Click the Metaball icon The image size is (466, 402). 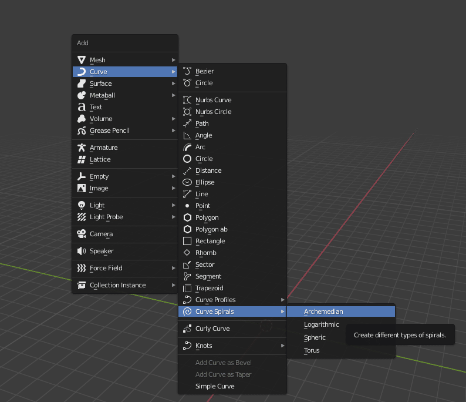click(x=82, y=95)
